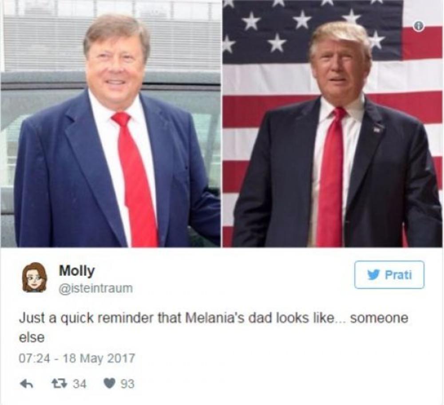
Task: Click Molly's avatar picture
Action: point(34,277)
